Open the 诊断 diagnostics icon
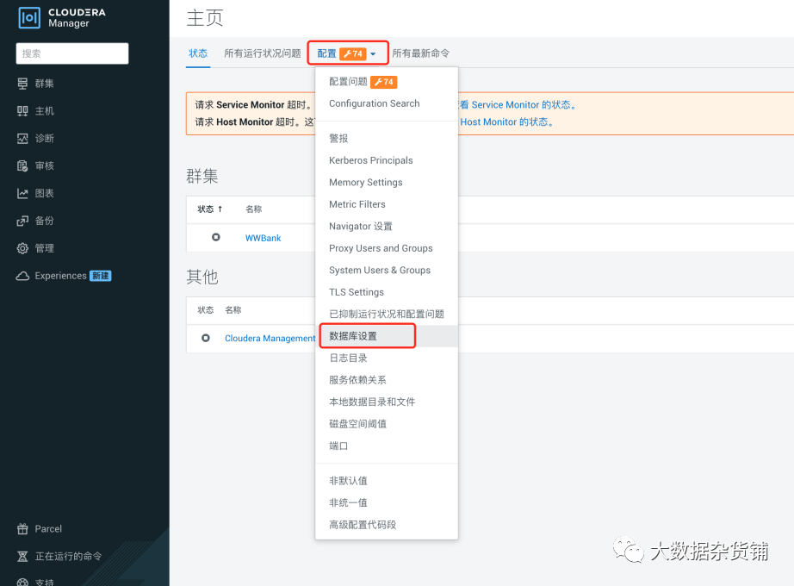This screenshot has height=586, width=794. pos(22,139)
